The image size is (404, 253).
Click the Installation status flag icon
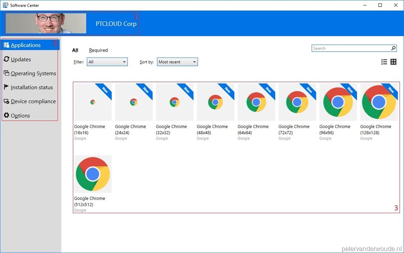[x=6, y=87]
